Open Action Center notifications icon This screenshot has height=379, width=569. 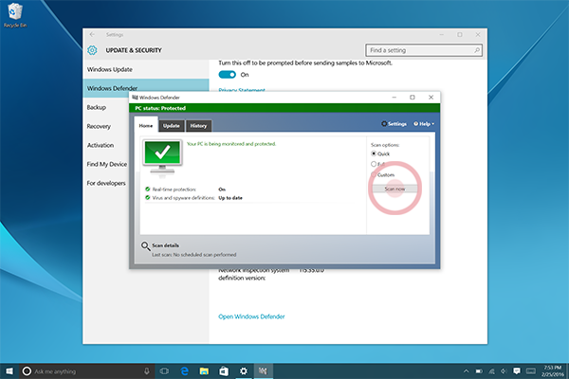517,371
